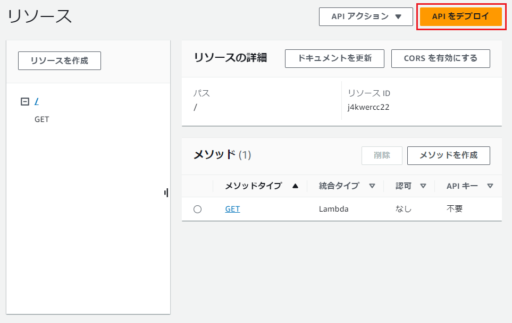
Task: Click the disabled 削除 button
Action: 382,155
